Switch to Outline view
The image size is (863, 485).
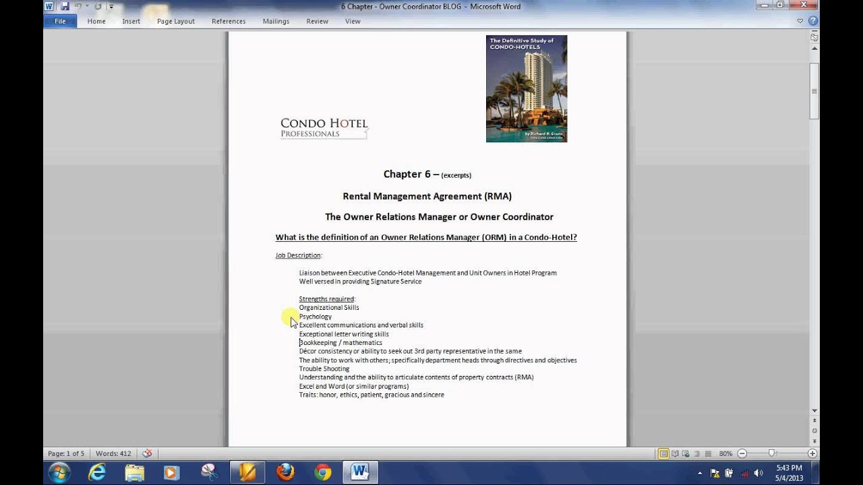(696, 453)
